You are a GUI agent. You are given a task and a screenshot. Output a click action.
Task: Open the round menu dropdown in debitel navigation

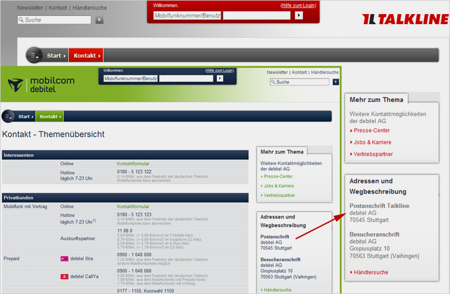coord(8,116)
